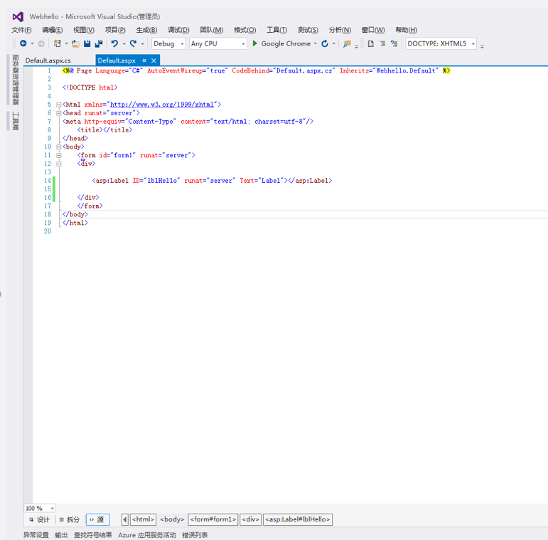Viewport: 548px width, 540px height.
Task: Click the Undo icon
Action: pos(114,44)
